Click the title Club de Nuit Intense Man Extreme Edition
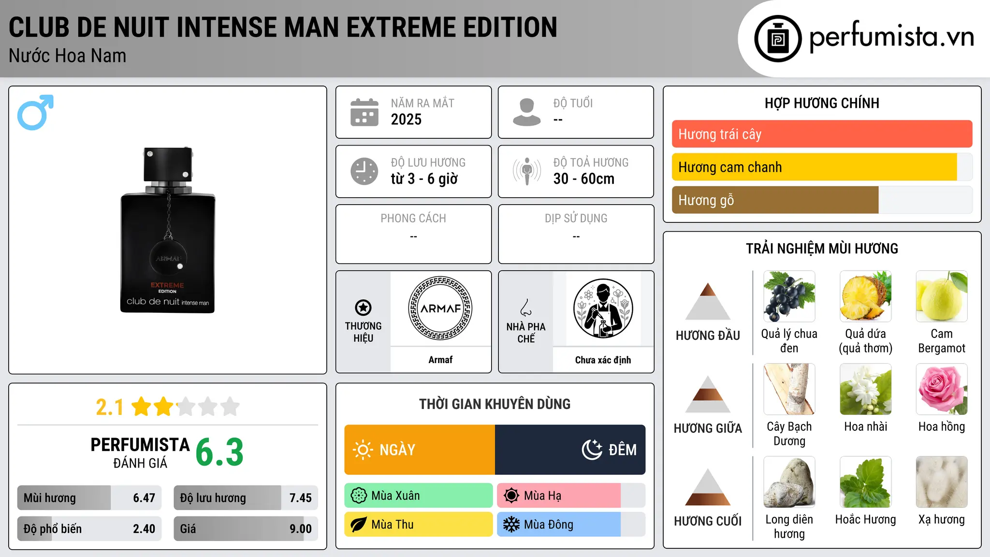 283,27
